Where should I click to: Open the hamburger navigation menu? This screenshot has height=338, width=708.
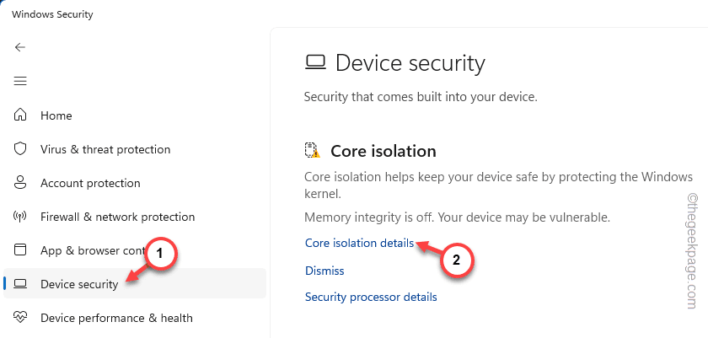coord(20,81)
